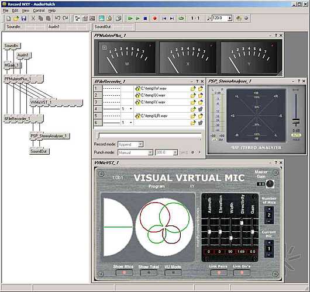Screen dimensions: 310x292
Task: Click the tempo field showing 120.0
Action: click(219, 18)
